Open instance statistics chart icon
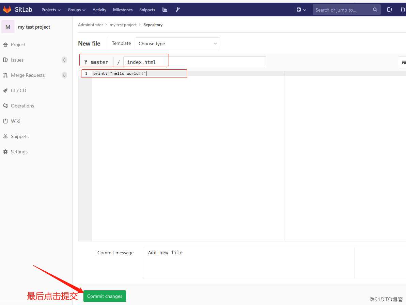The width and height of the screenshot is (406, 305). point(165,10)
